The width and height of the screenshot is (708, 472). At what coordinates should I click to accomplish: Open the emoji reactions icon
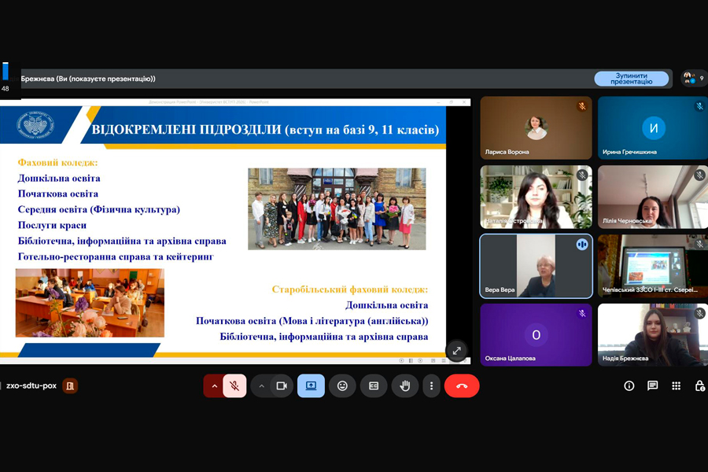pos(342,386)
